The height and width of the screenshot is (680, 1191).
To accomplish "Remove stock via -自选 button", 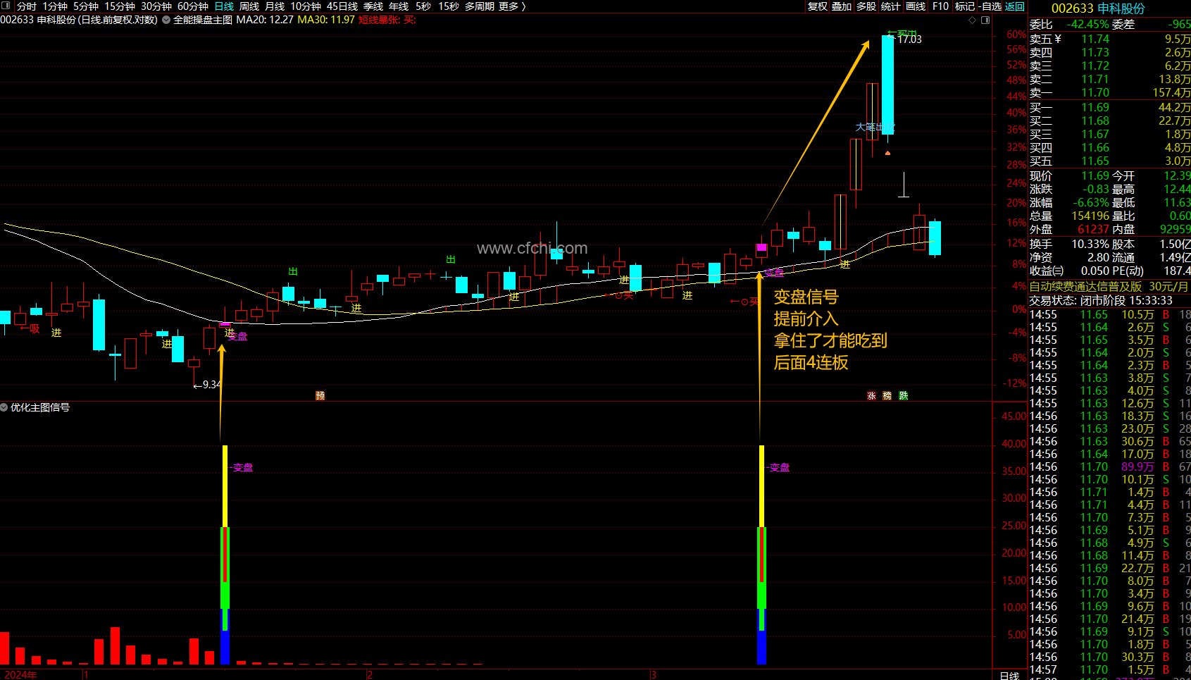I will point(990,6).
